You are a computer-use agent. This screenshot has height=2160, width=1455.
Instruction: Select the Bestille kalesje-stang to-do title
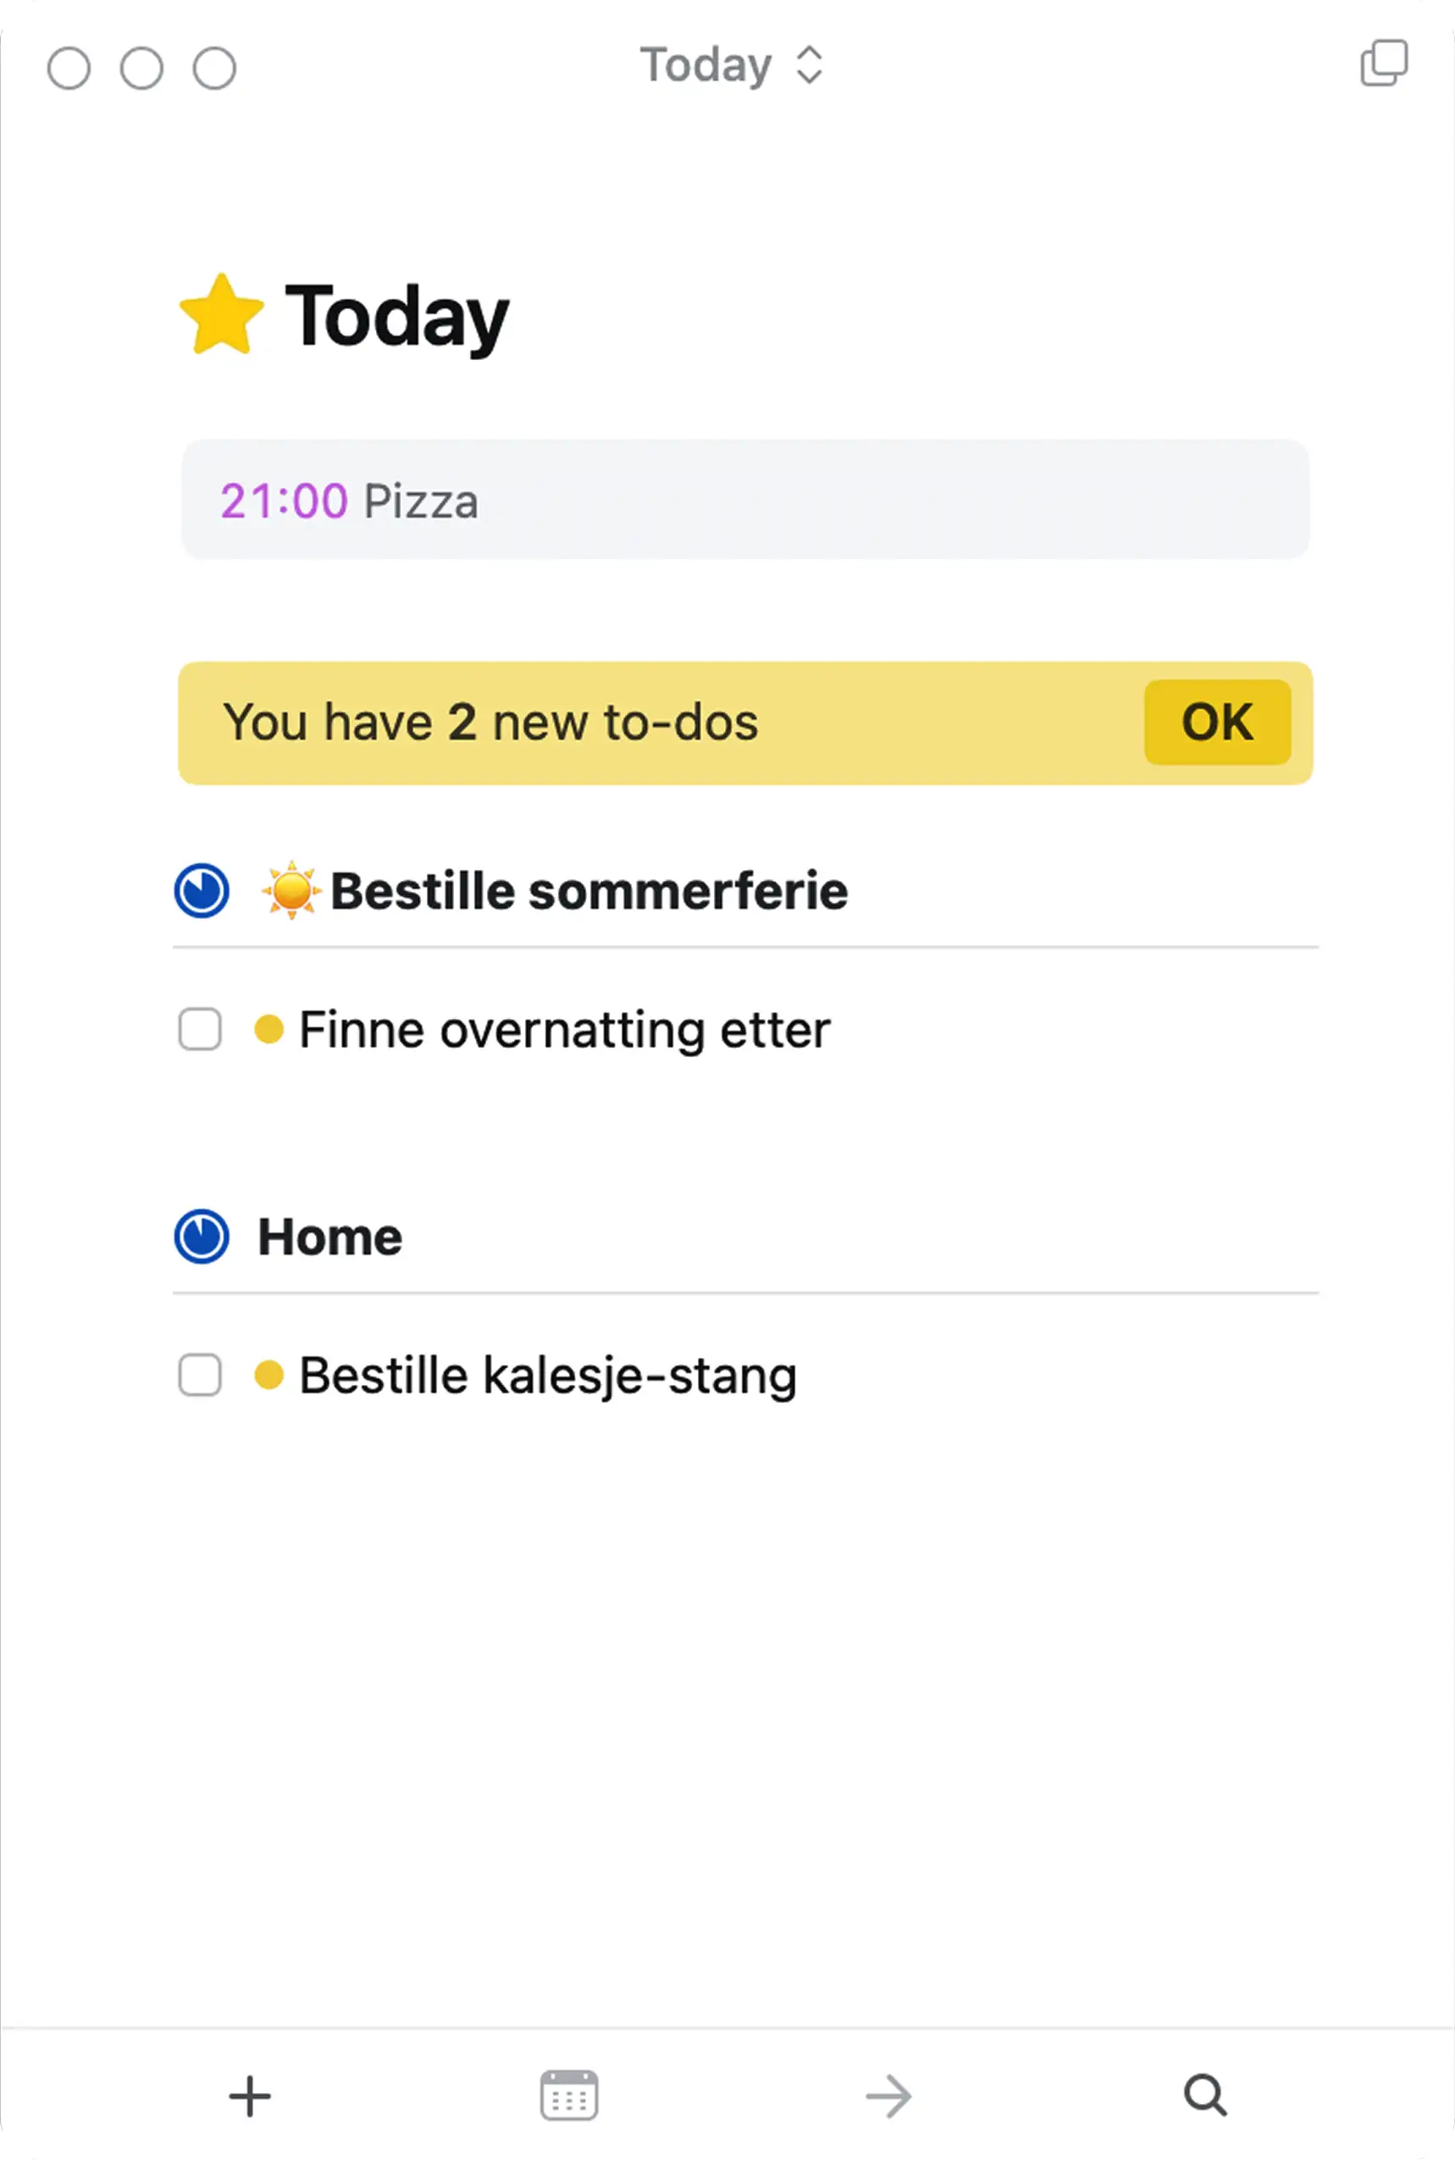[547, 1375]
